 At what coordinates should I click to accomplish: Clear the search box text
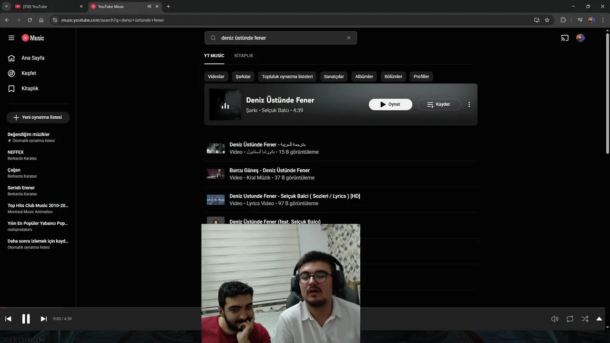point(348,38)
